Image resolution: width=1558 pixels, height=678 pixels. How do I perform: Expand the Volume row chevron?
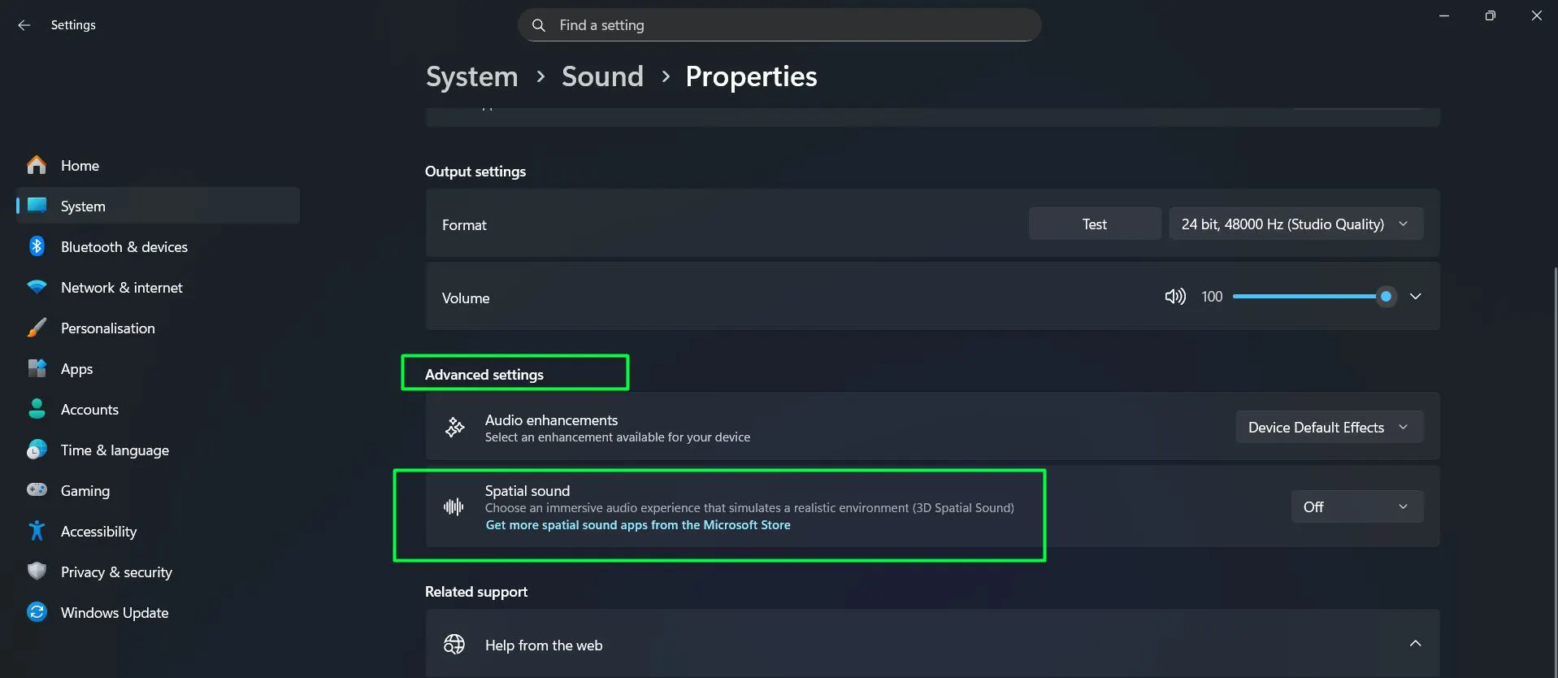[x=1415, y=297]
